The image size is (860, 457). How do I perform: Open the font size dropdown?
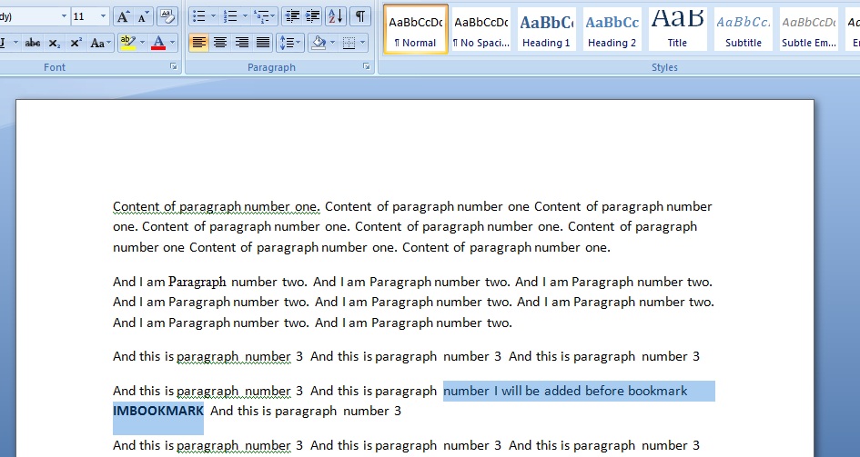tap(104, 16)
